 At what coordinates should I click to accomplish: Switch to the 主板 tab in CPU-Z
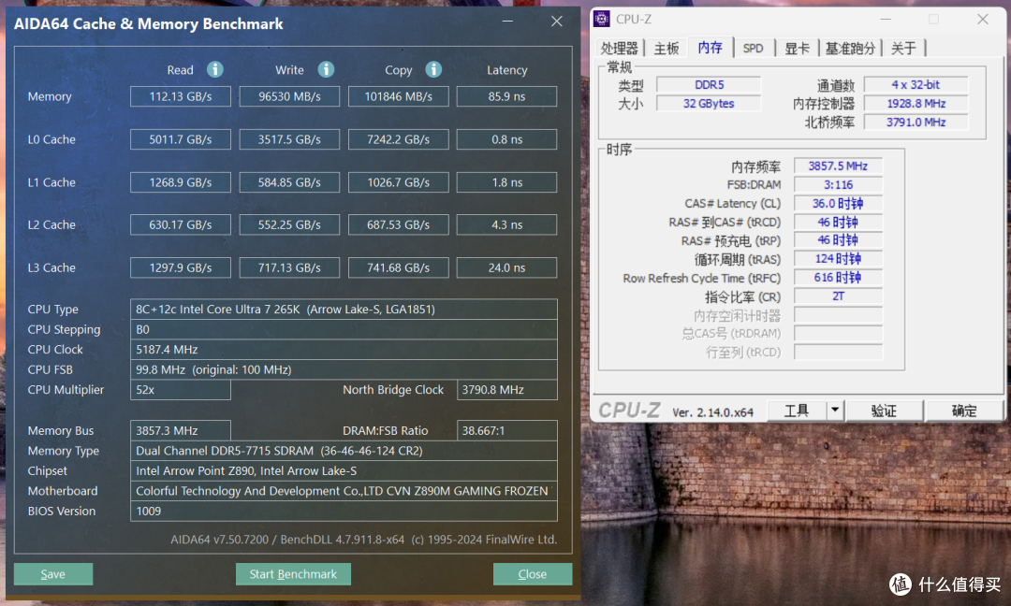pyautogui.click(x=667, y=49)
